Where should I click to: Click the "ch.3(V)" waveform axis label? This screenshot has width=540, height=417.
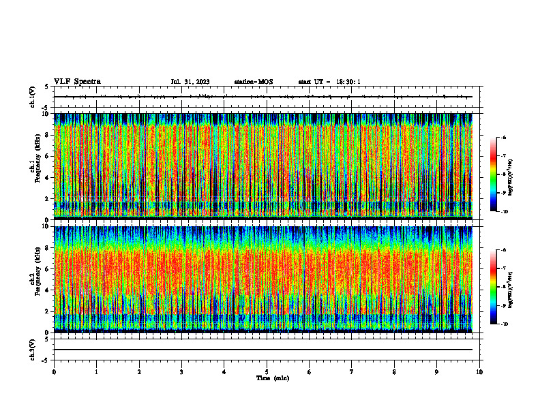click(33, 350)
